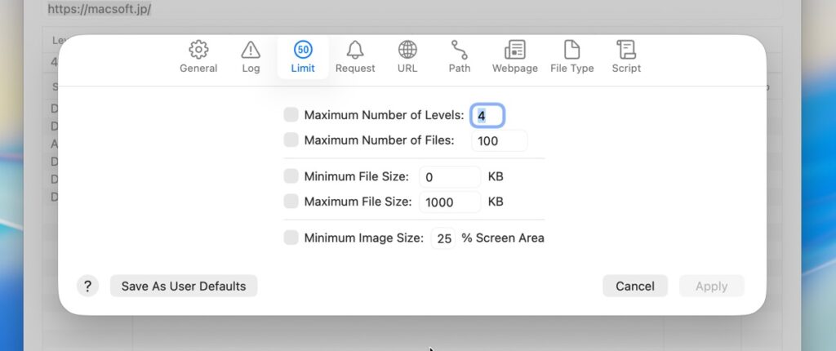This screenshot has width=836, height=351.
Task: Open the Webpage settings icon
Action: (x=514, y=51)
